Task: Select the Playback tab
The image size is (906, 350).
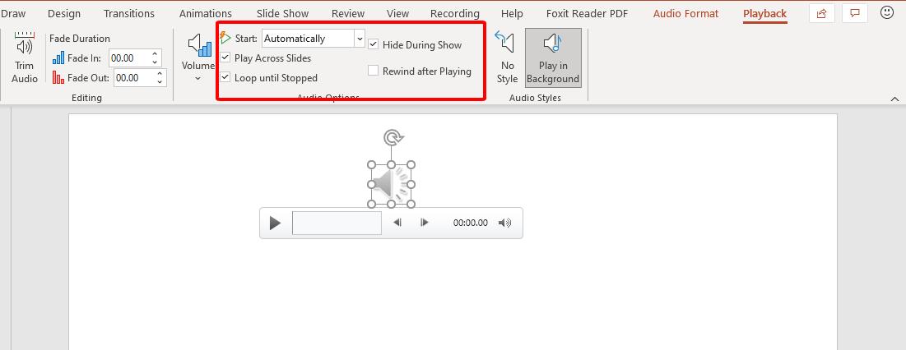Action: pos(765,13)
